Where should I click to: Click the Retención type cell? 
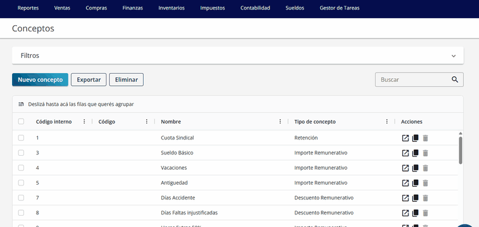[x=306, y=138]
